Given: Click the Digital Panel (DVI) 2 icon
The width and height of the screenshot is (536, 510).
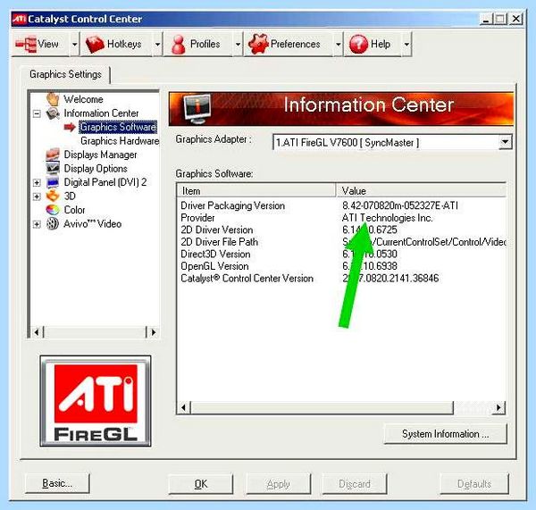Looking at the screenshot, I should pyautogui.click(x=53, y=182).
